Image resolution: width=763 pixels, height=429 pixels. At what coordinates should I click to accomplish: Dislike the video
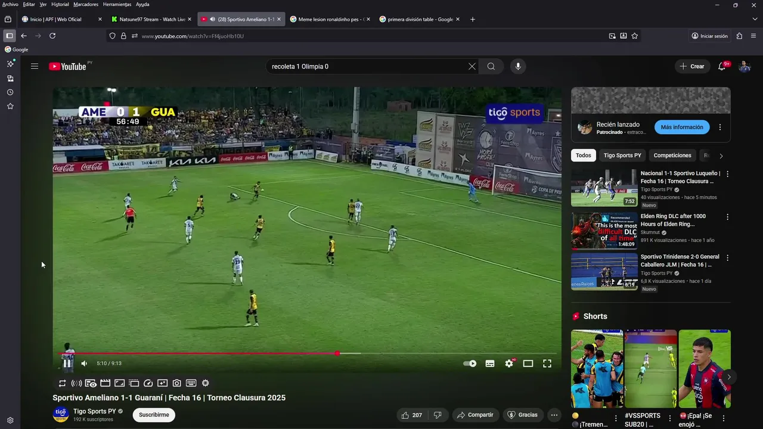[438, 415]
